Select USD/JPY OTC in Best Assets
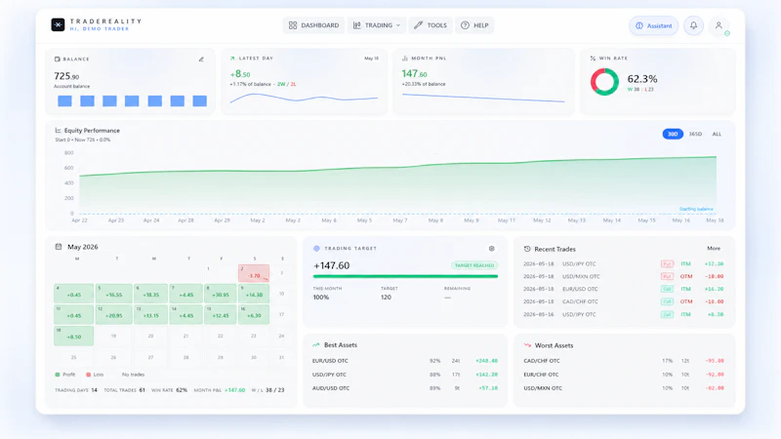 tap(404, 375)
